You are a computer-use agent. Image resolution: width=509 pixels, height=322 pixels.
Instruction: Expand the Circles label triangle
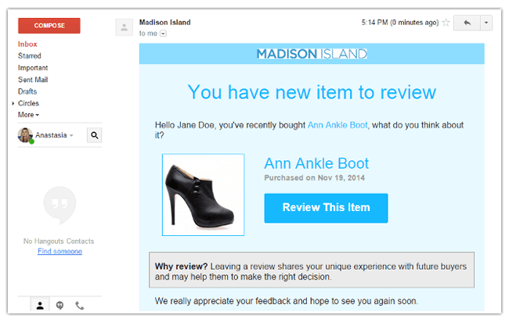[x=13, y=103]
